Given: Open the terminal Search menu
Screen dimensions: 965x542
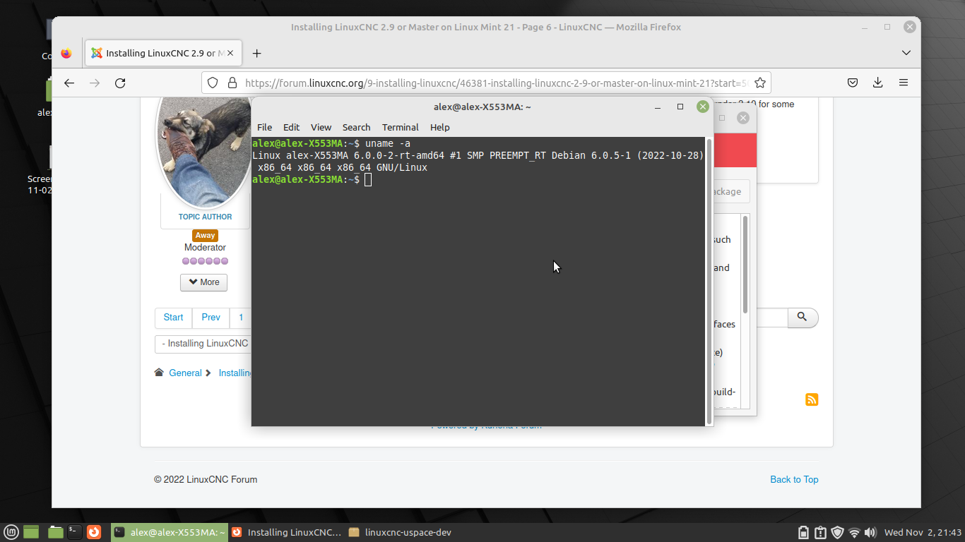Looking at the screenshot, I should pos(356,127).
